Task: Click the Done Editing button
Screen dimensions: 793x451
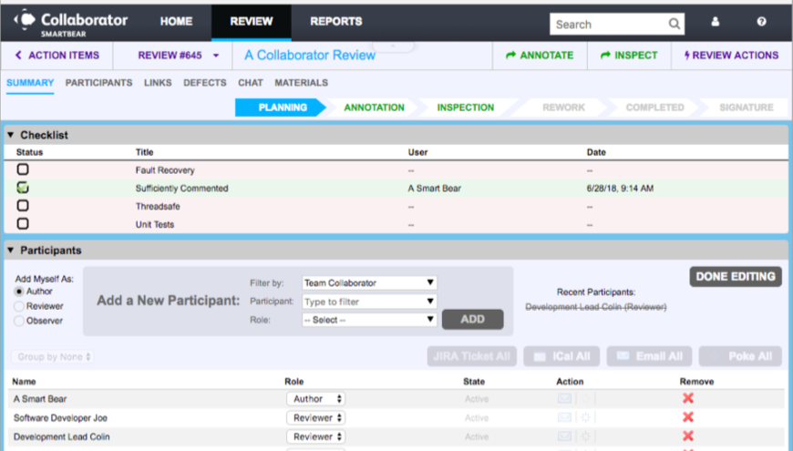Action: pyautogui.click(x=735, y=277)
